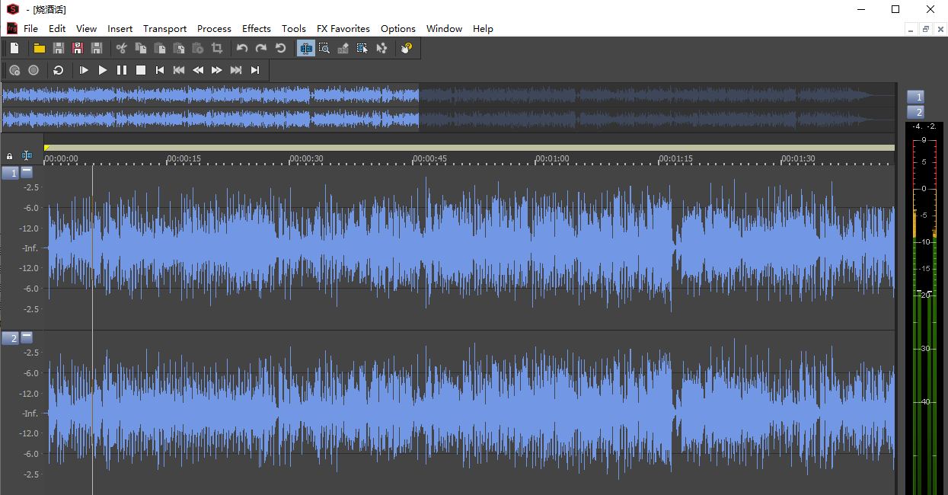Click Go to End button
Image resolution: width=948 pixels, height=495 pixels.
(255, 70)
